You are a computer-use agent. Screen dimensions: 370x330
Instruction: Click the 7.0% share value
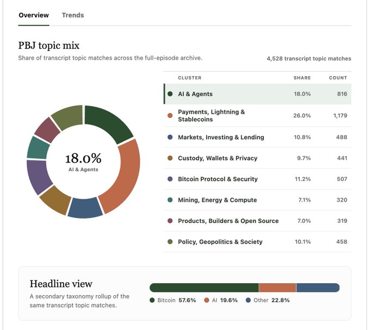click(x=304, y=221)
